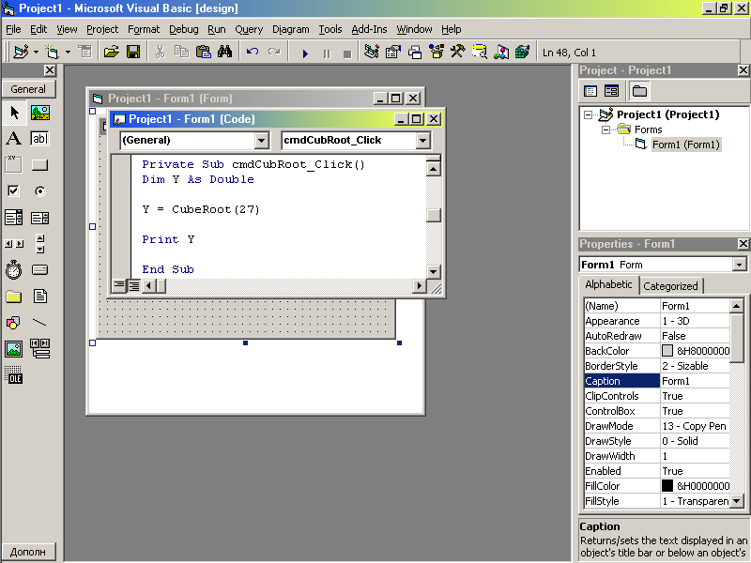Select the DirListBox folder tool
Image resolution: width=751 pixels, height=563 pixels.
click(14, 297)
